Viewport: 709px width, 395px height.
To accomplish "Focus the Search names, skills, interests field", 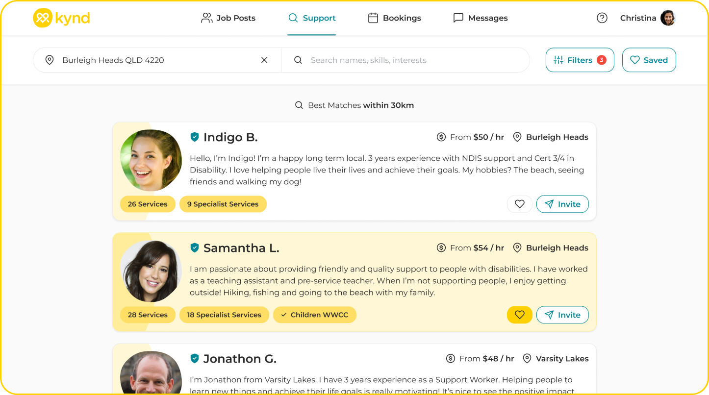I will [405, 60].
